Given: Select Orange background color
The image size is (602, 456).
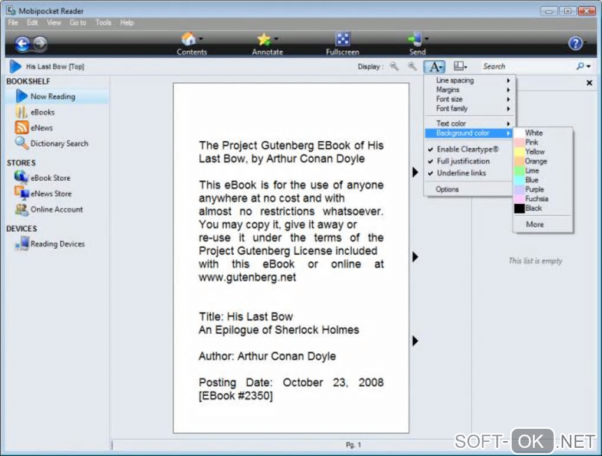Looking at the screenshot, I should [x=543, y=161].
